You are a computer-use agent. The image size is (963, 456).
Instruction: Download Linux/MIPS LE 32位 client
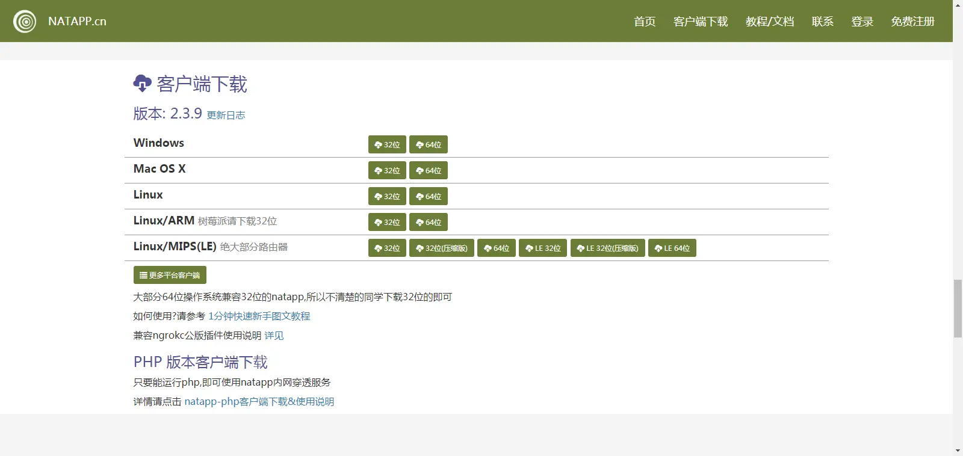tap(543, 248)
